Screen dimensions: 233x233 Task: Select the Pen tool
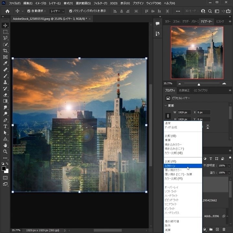click(5, 120)
